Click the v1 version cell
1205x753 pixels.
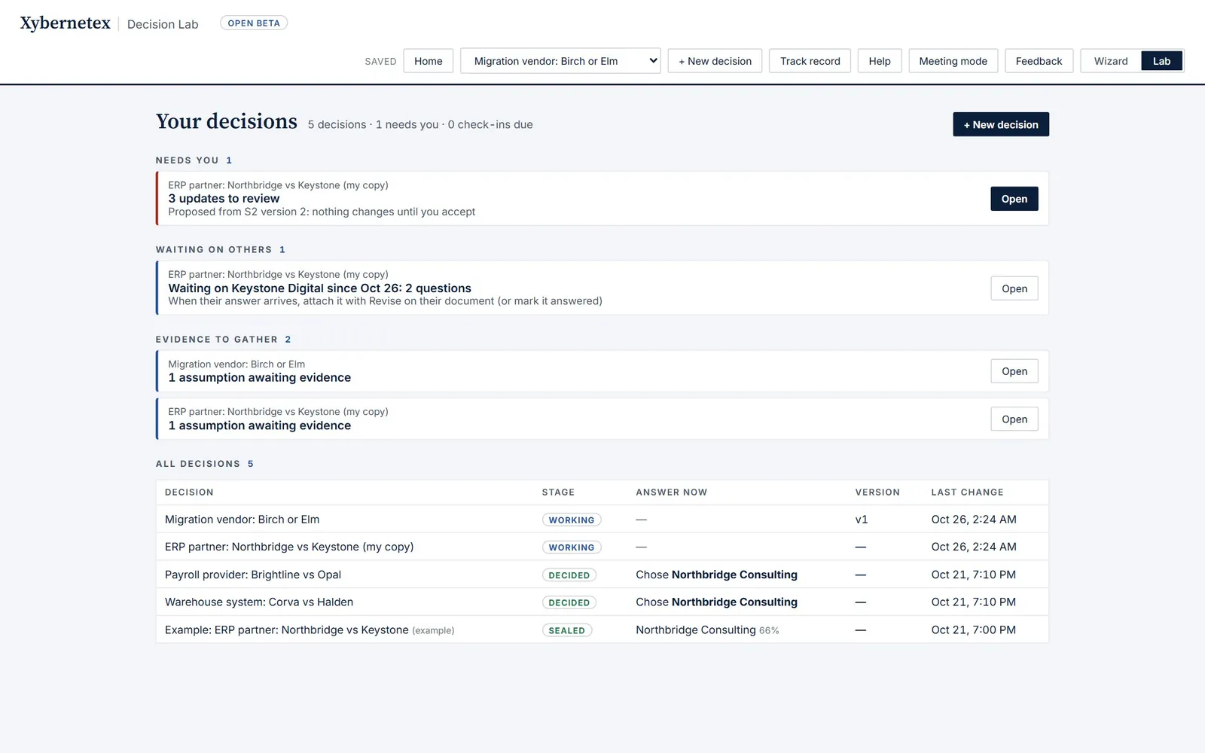(862, 520)
